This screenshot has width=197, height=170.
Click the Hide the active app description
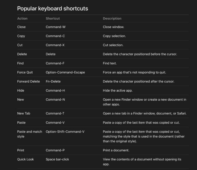click(118, 90)
